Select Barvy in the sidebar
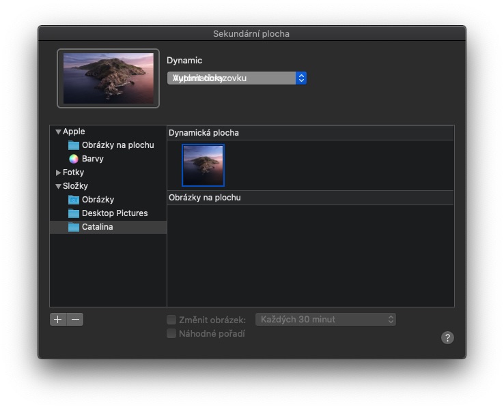Screen dimensions: 504x409 click(x=93, y=159)
